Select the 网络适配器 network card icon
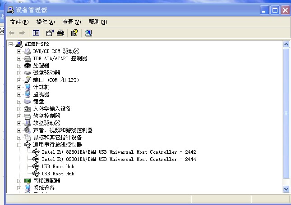Viewport: 291px width, 205px height. (28, 181)
